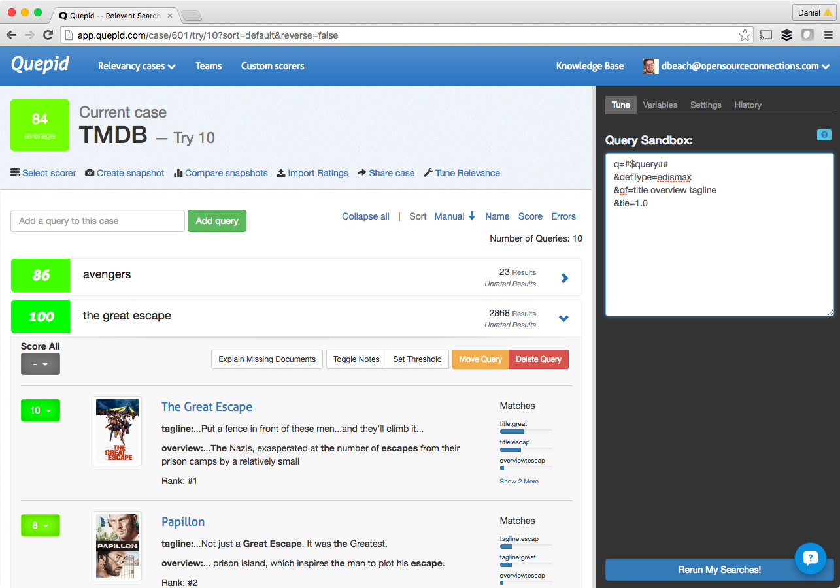Click the great escape score 100 badge
This screenshot has height=588, width=840.
click(x=41, y=316)
